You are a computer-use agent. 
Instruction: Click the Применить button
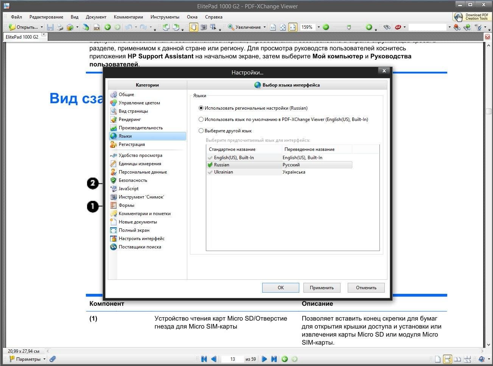(x=322, y=288)
